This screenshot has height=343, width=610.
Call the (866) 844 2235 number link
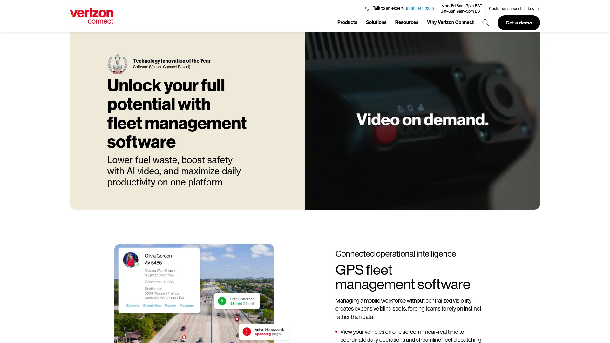[420, 9]
